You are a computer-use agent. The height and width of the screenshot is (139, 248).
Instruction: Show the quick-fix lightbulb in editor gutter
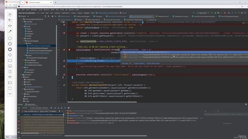69,50
